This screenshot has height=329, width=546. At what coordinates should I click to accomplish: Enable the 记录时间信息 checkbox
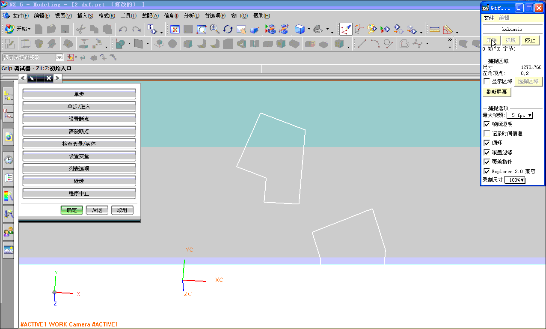click(x=487, y=134)
